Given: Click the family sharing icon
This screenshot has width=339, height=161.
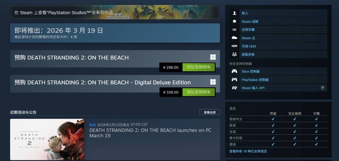Looking at the screenshot, I should tap(234, 54).
